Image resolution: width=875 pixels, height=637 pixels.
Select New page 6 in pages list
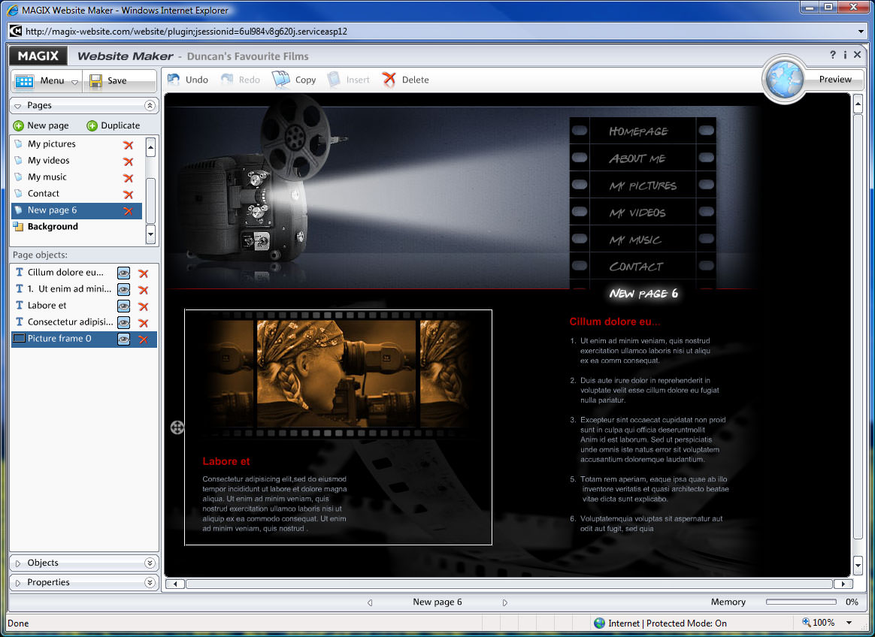77,210
